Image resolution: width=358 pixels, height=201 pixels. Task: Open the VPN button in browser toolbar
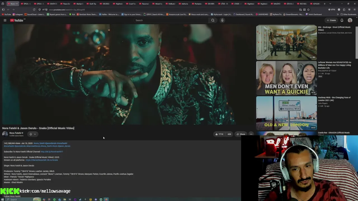coord(332,9)
